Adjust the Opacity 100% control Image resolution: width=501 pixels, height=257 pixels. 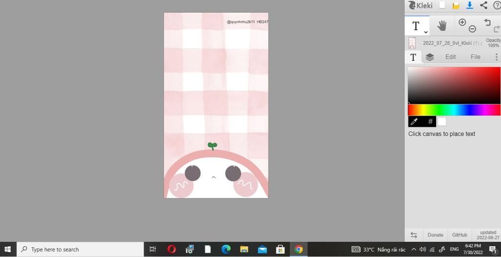493,43
